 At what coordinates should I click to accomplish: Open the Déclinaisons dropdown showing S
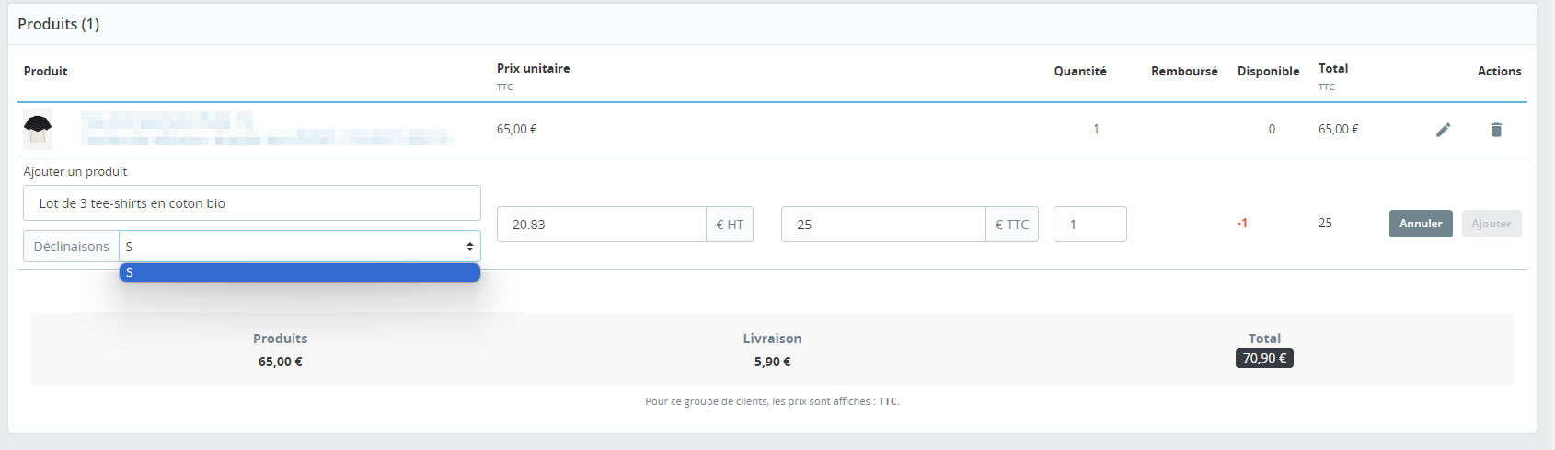[299, 247]
